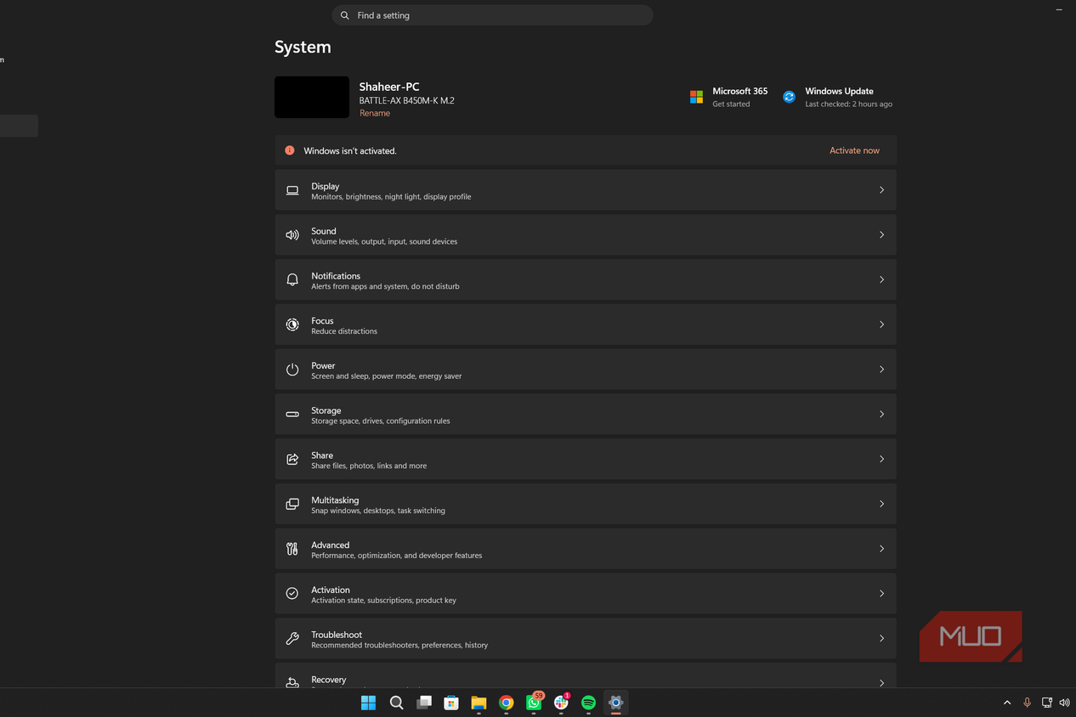Screen dimensions: 1076x717
Task: Click the microphone tray icon
Action: [1027, 703]
